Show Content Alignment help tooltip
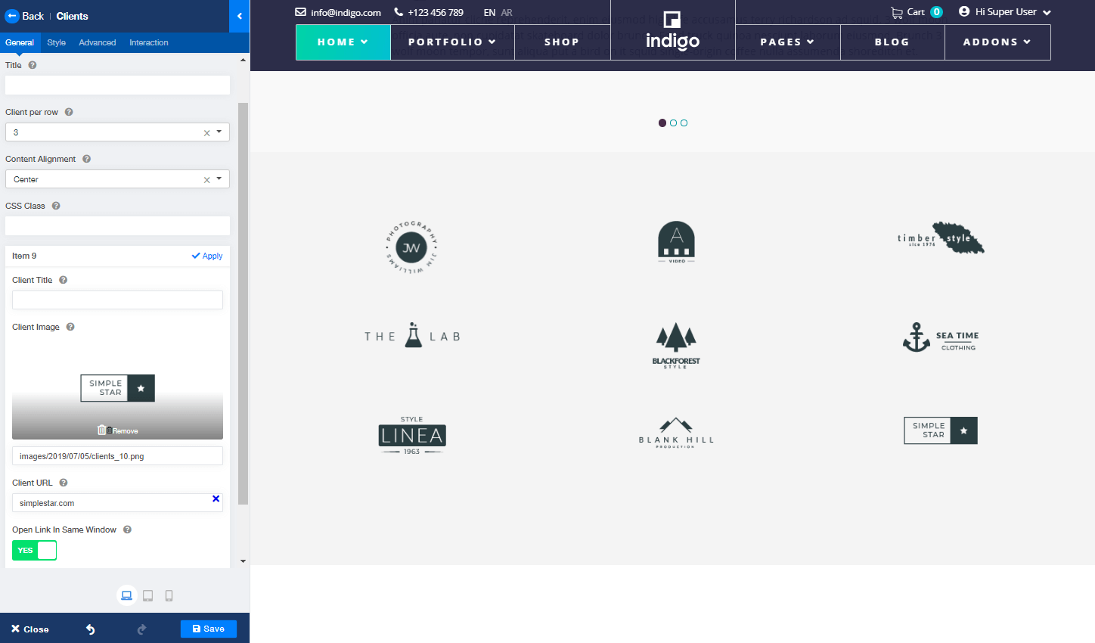1095x643 pixels. tap(86, 159)
